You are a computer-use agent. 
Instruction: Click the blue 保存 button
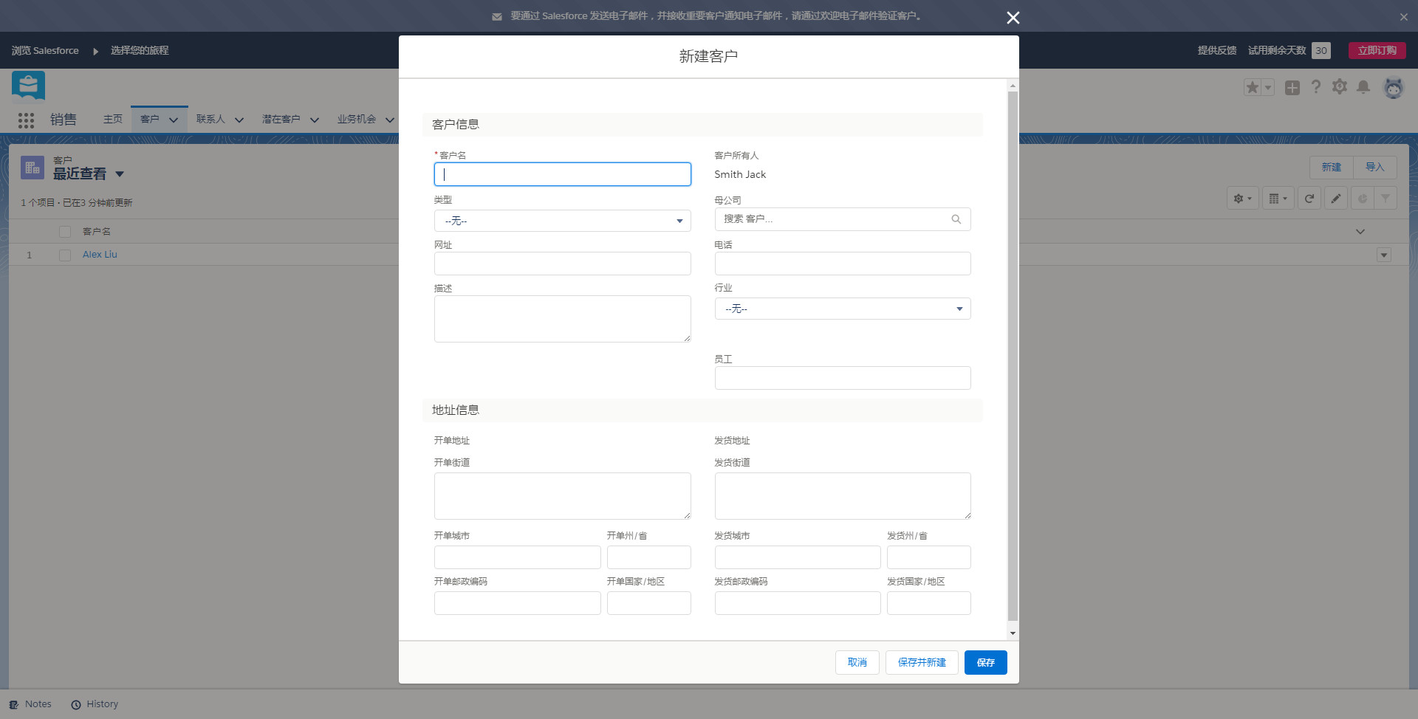[x=986, y=662]
